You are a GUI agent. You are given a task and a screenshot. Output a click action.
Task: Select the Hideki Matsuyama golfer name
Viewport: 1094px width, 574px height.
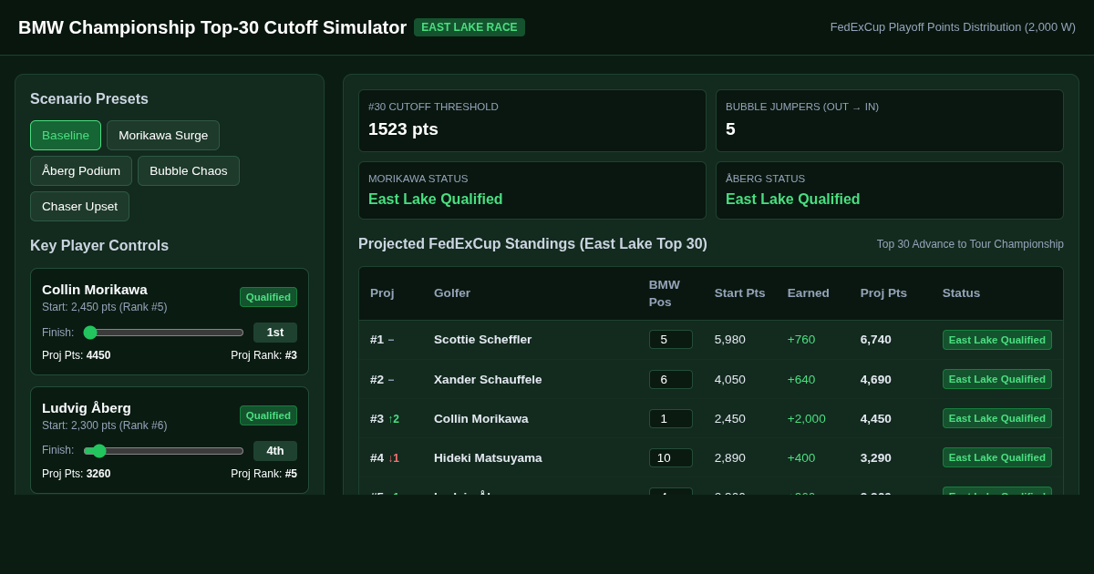(488, 457)
